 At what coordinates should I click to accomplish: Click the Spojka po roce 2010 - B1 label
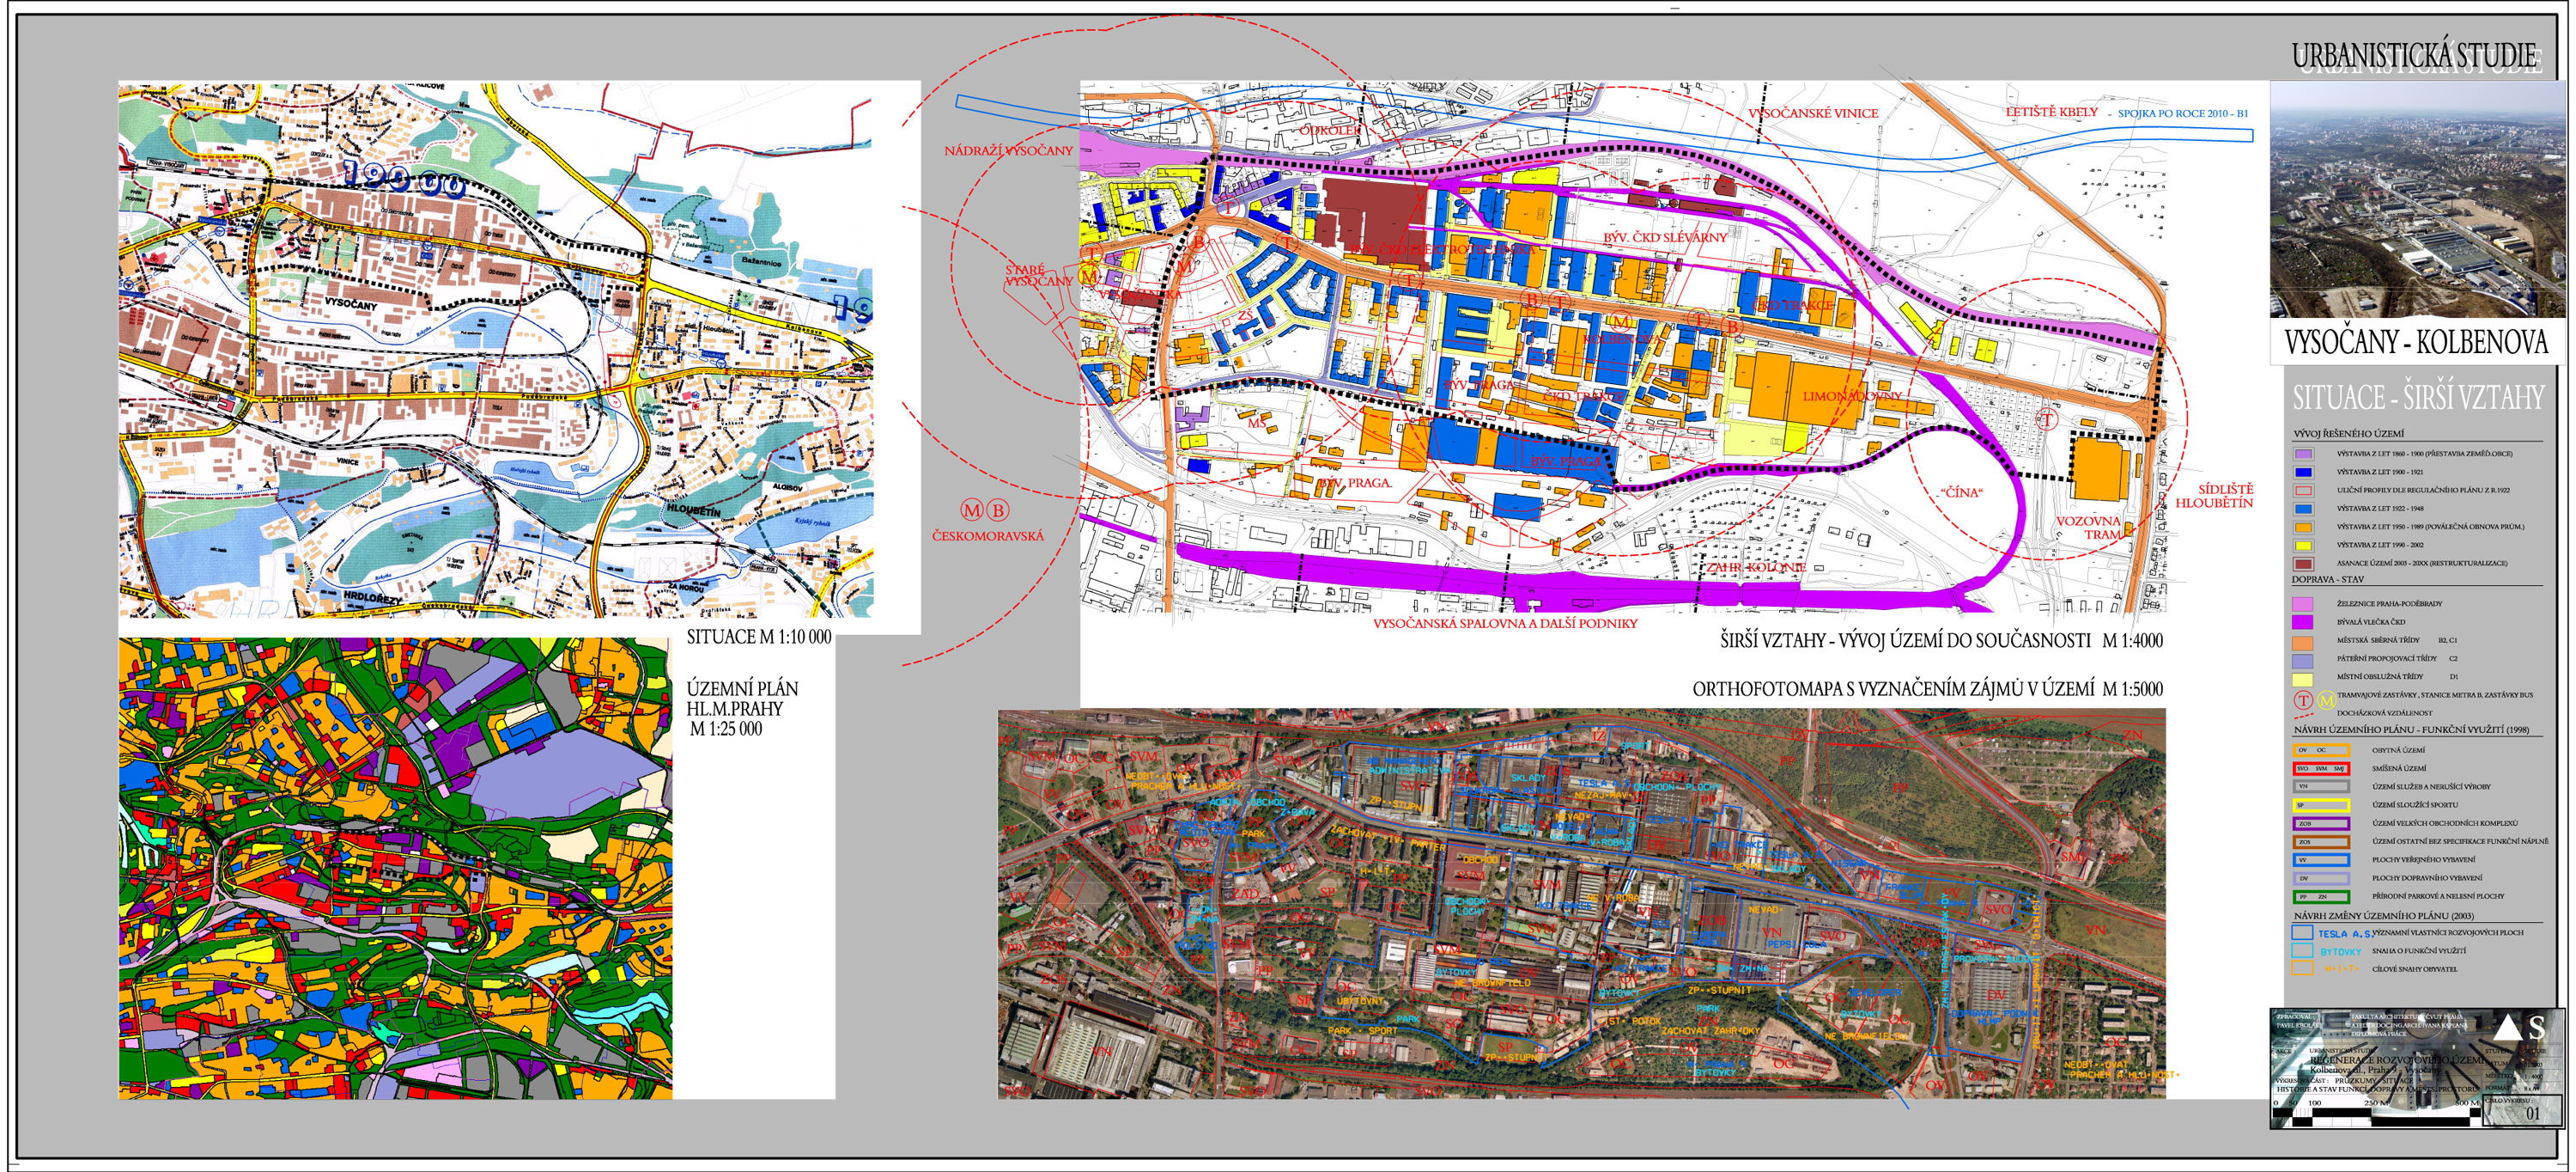[2183, 114]
